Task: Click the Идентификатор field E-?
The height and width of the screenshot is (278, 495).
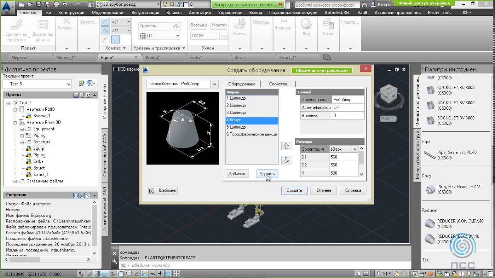Action: [x=348, y=107]
